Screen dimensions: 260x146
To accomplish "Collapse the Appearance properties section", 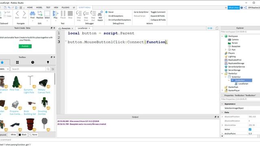I will [222, 104].
